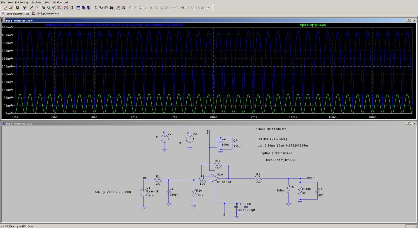Click the OPA1688 op-amp label

(224, 182)
